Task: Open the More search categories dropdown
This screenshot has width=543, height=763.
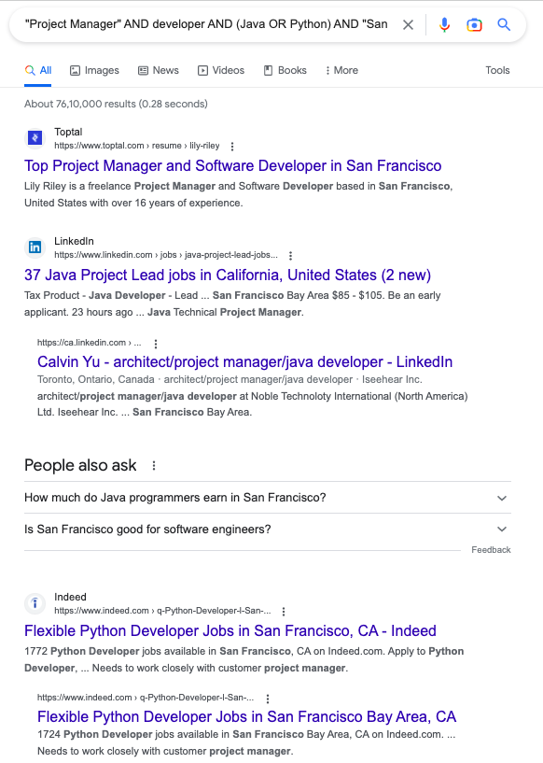Action: pyautogui.click(x=341, y=70)
